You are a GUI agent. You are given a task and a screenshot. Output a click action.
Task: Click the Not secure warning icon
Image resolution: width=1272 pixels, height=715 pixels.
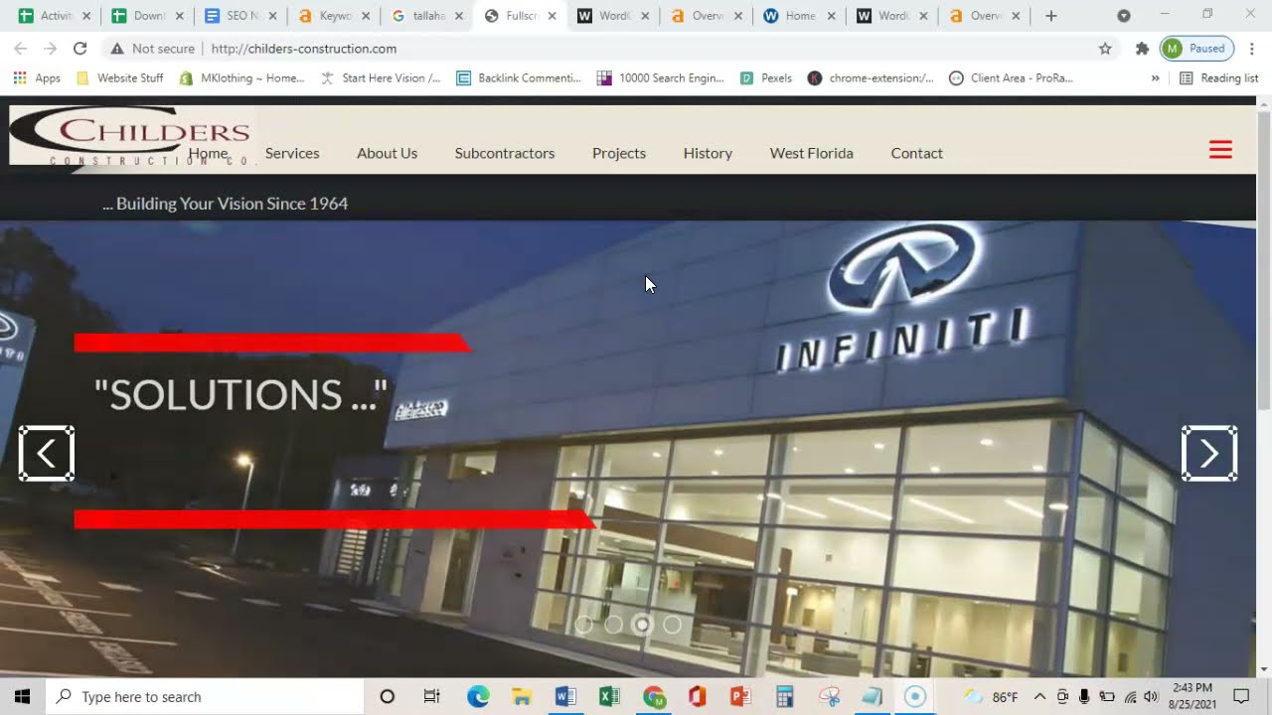click(x=117, y=48)
